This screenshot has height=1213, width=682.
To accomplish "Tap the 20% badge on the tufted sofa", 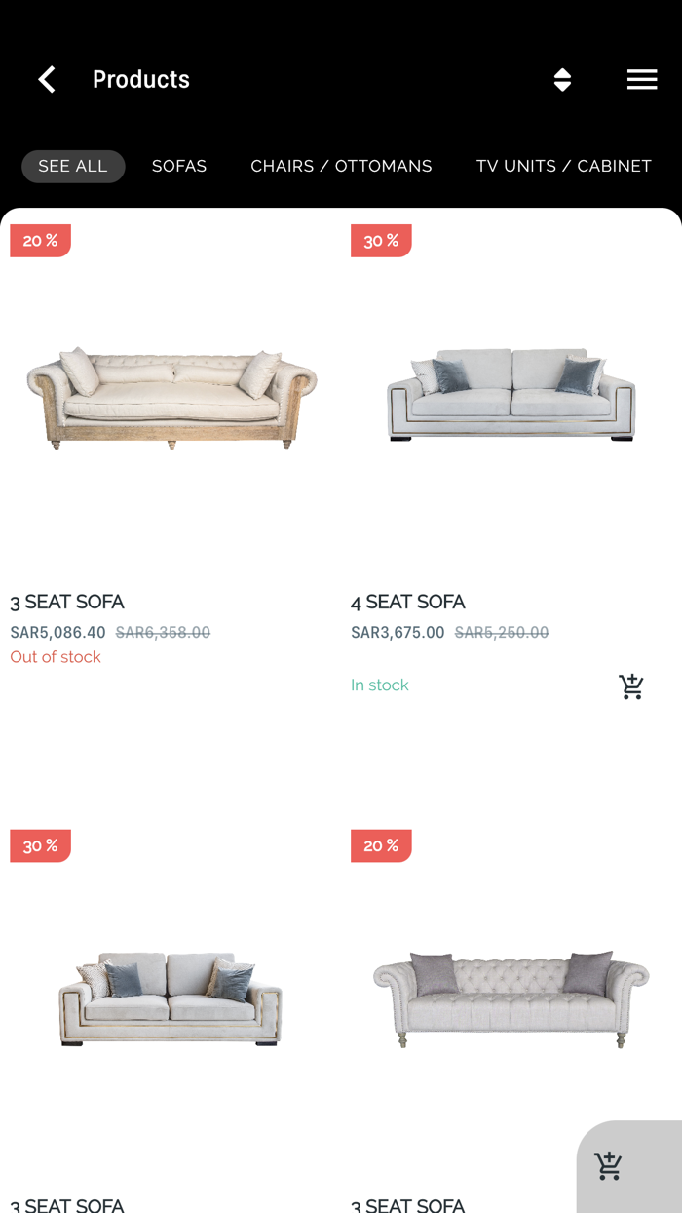I will point(381,845).
